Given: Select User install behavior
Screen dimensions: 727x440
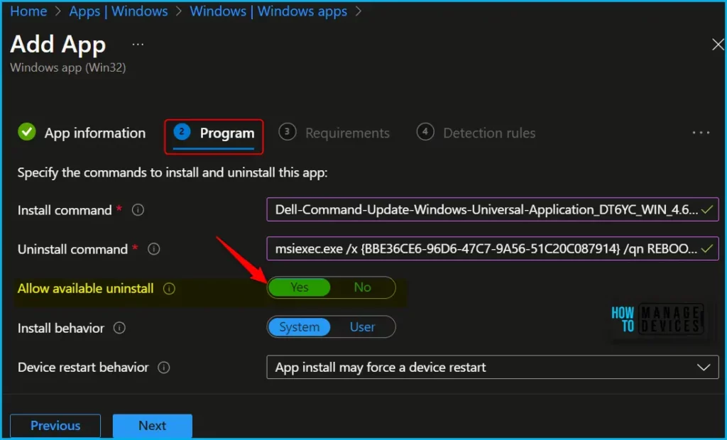Looking at the screenshot, I should point(363,327).
